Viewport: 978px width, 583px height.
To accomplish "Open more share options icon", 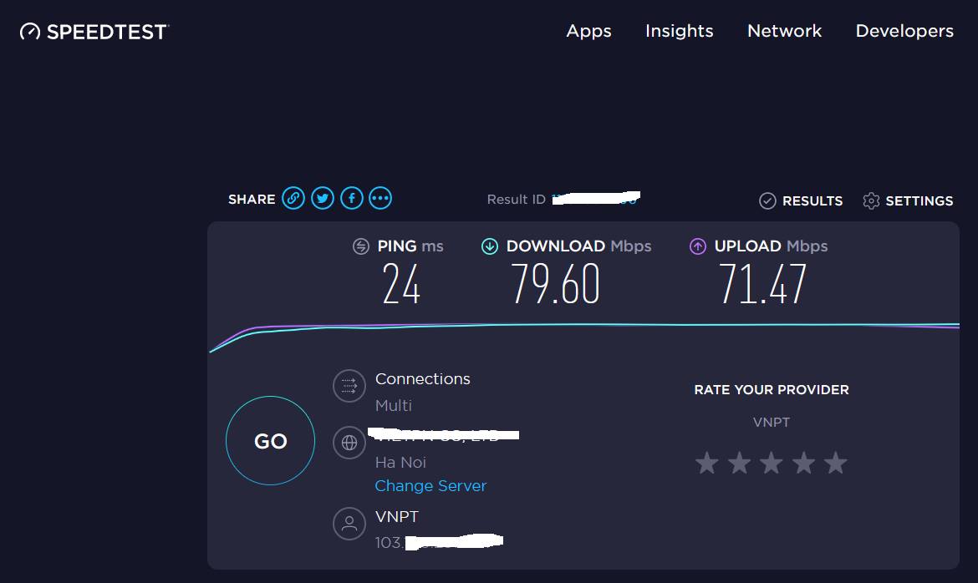I will click(x=380, y=198).
